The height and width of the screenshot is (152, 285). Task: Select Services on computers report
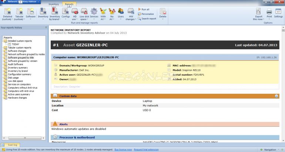[19, 84]
